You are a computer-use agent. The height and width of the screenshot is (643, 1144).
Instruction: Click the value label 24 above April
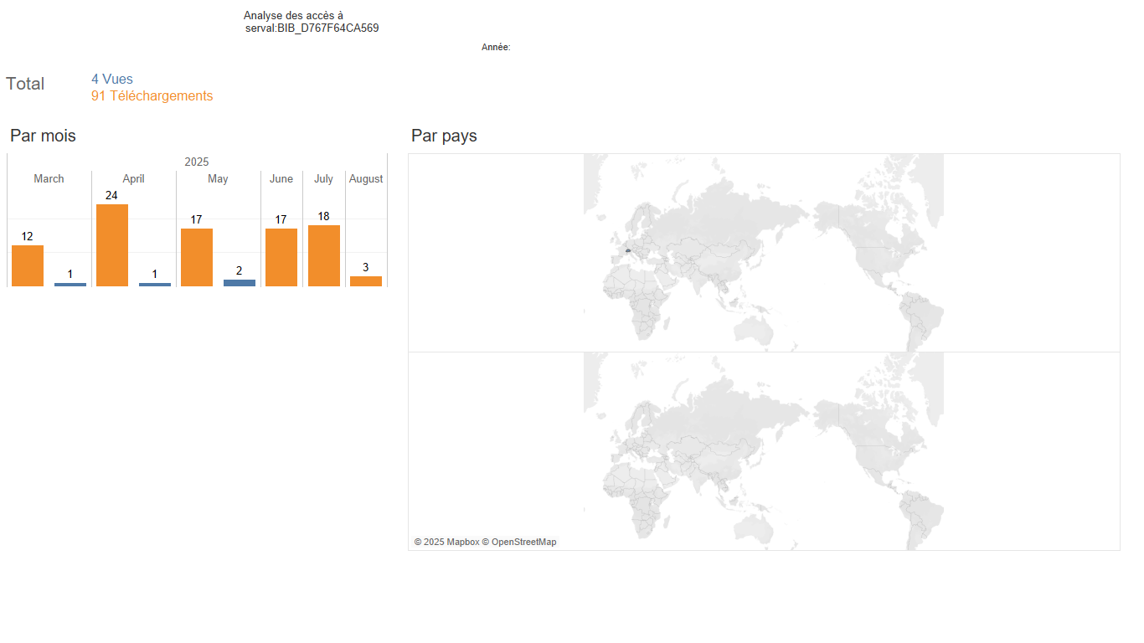point(111,195)
